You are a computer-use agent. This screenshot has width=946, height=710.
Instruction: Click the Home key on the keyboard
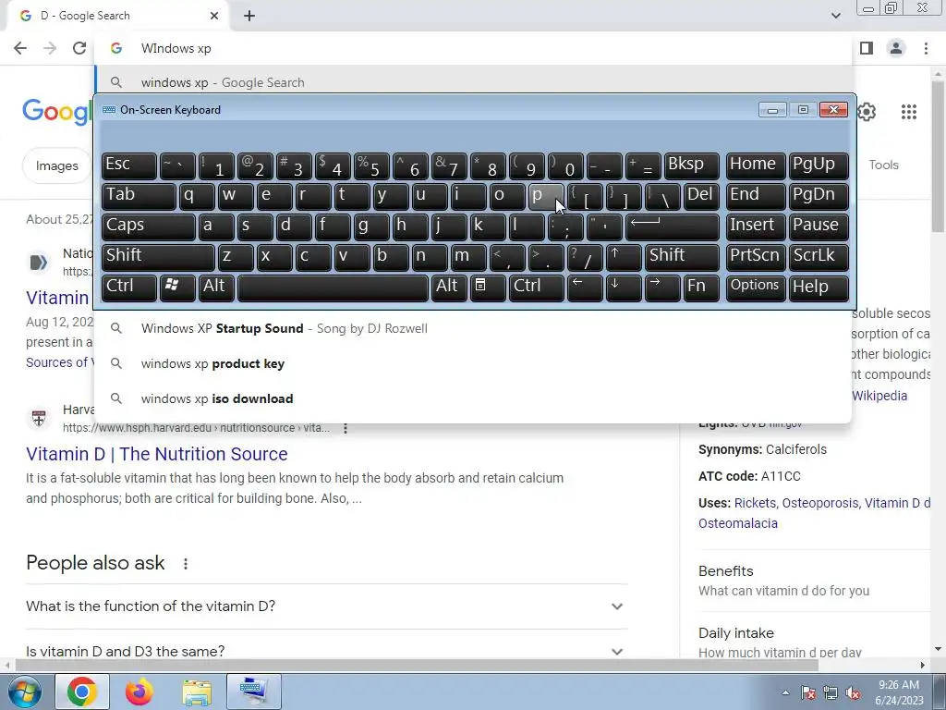[756, 165]
